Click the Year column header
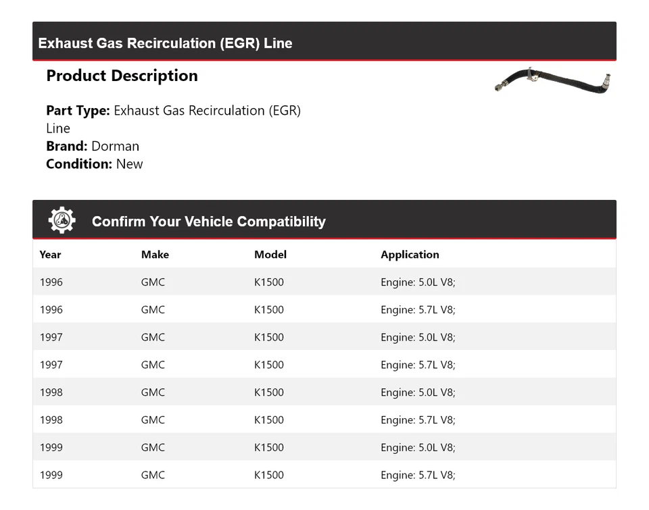 (x=50, y=255)
